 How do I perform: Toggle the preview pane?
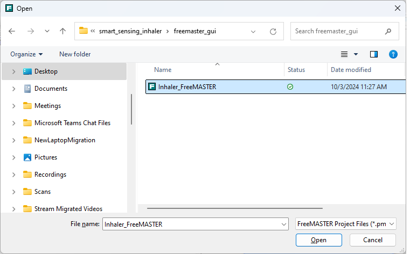tap(374, 54)
